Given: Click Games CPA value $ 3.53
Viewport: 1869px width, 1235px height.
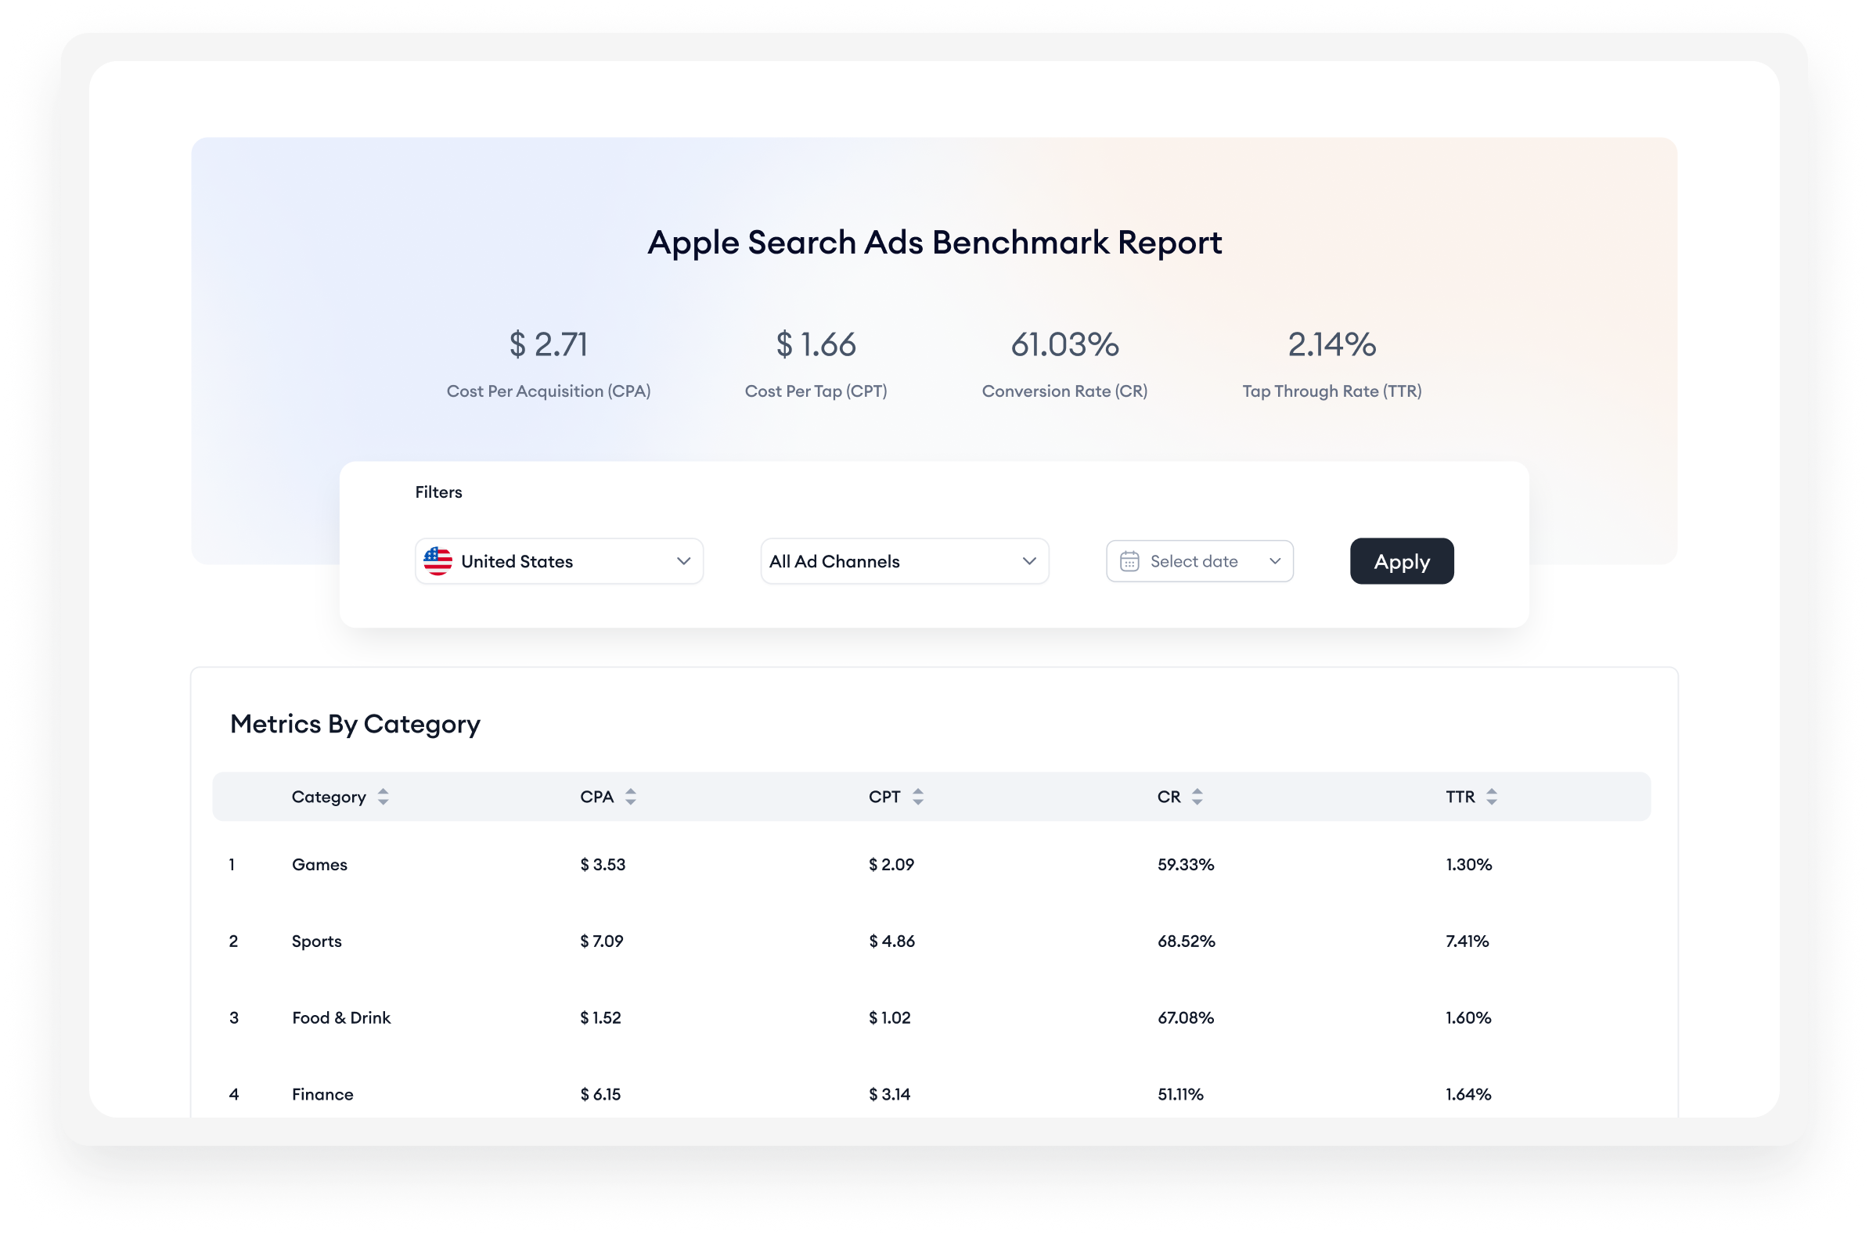Looking at the screenshot, I should (603, 864).
